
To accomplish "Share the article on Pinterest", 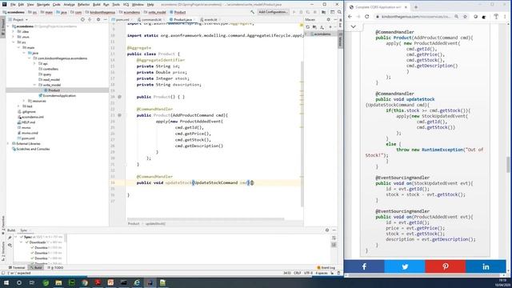I will [445, 266].
